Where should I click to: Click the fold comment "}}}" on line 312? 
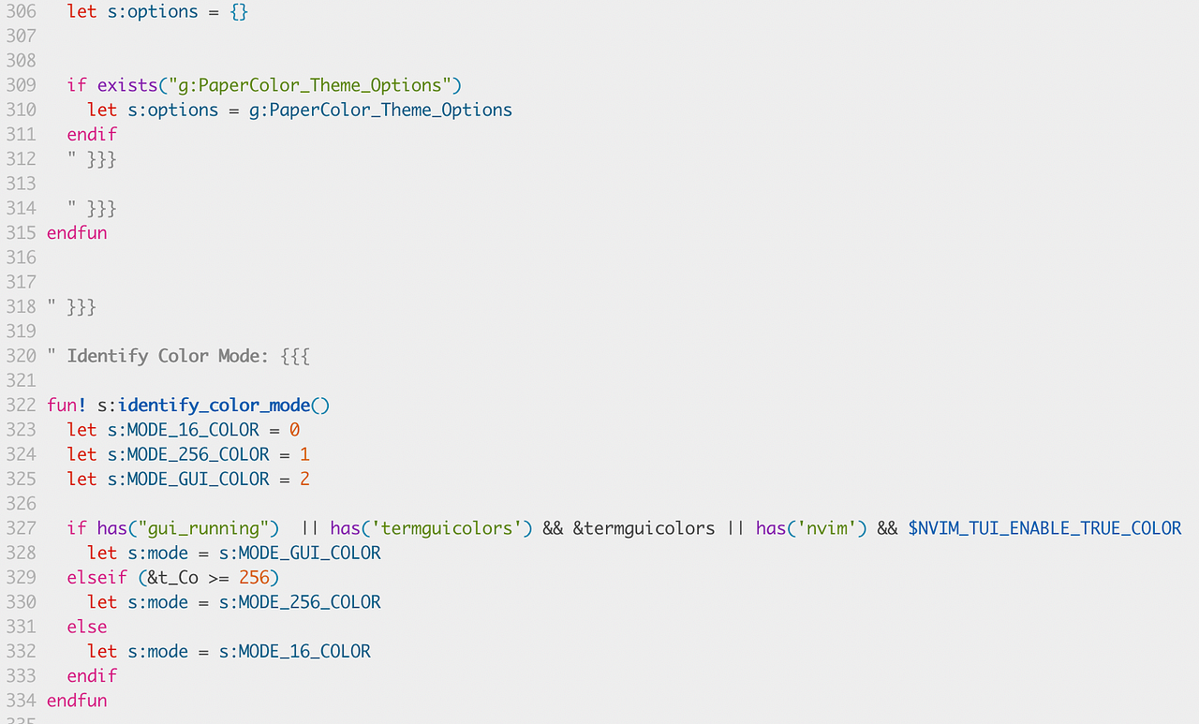coord(101,158)
